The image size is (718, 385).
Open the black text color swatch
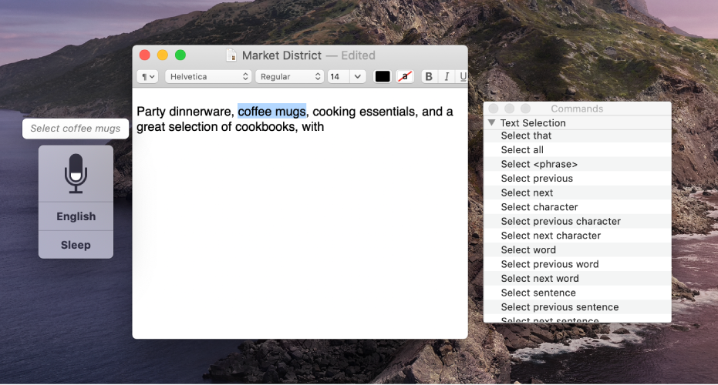tap(383, 76)
